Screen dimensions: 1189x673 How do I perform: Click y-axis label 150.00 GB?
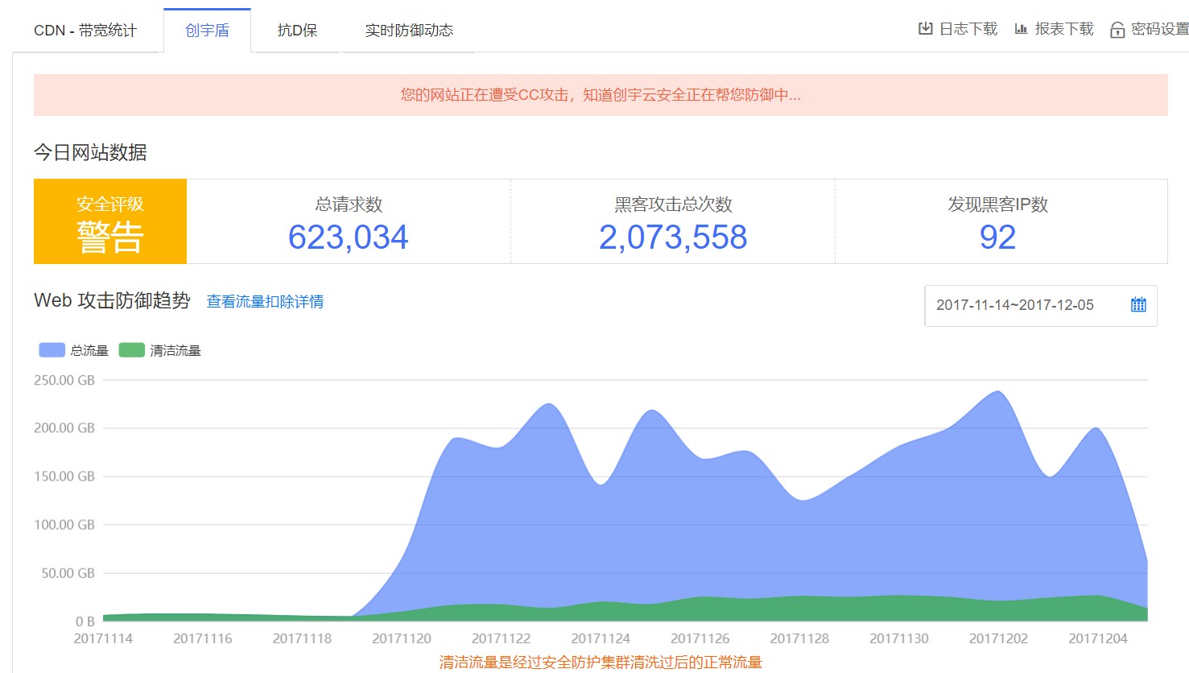tap(64, 477)
